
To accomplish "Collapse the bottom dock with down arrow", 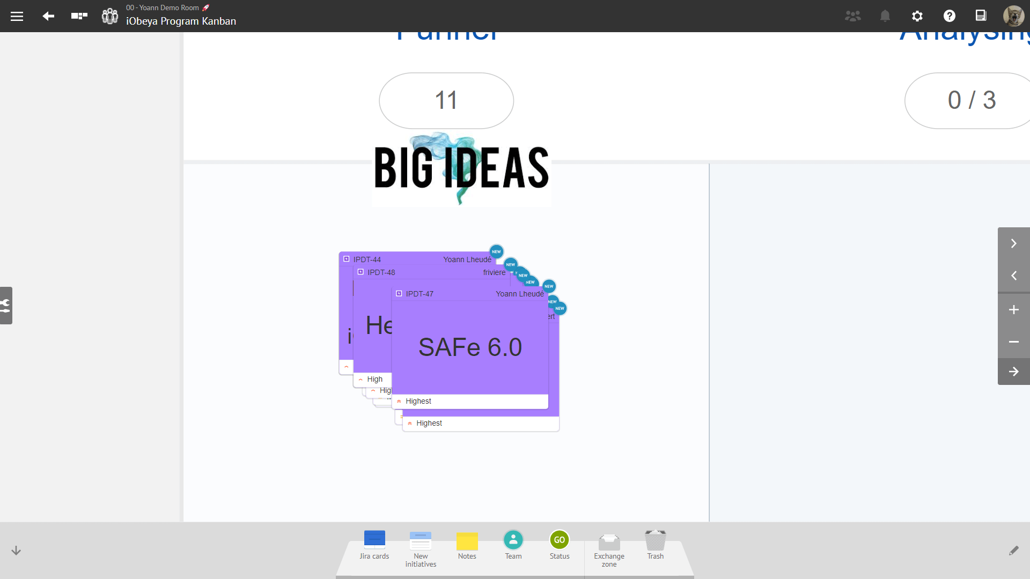I will [16, 551].
